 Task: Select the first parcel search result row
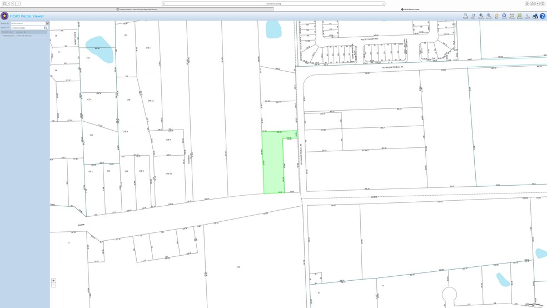point(17,36)
